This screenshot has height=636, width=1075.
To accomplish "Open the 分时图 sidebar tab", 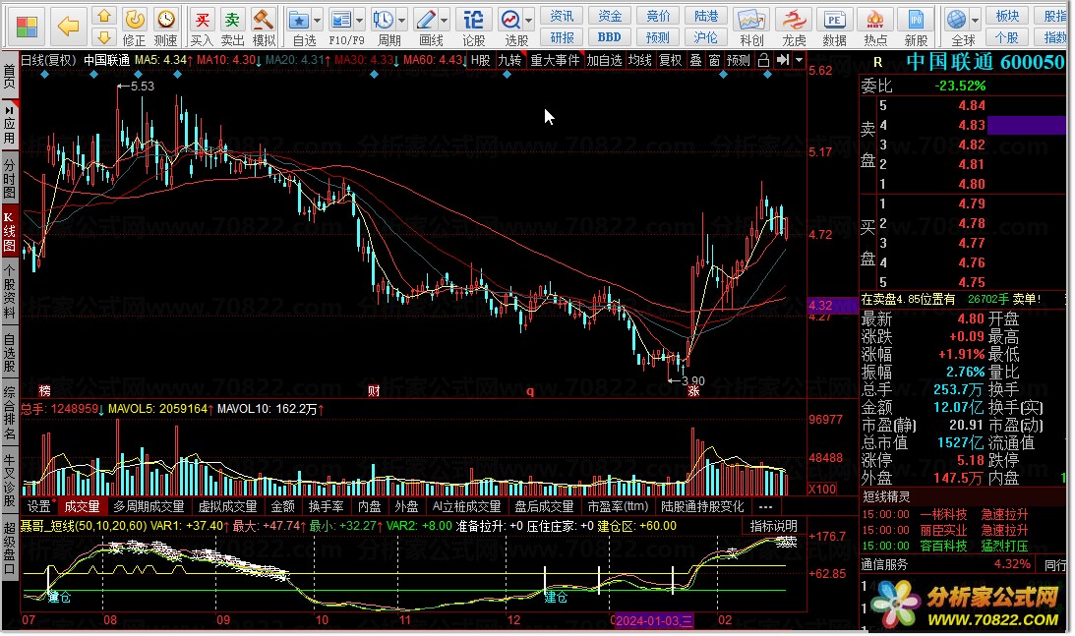I will pos(10,178).
